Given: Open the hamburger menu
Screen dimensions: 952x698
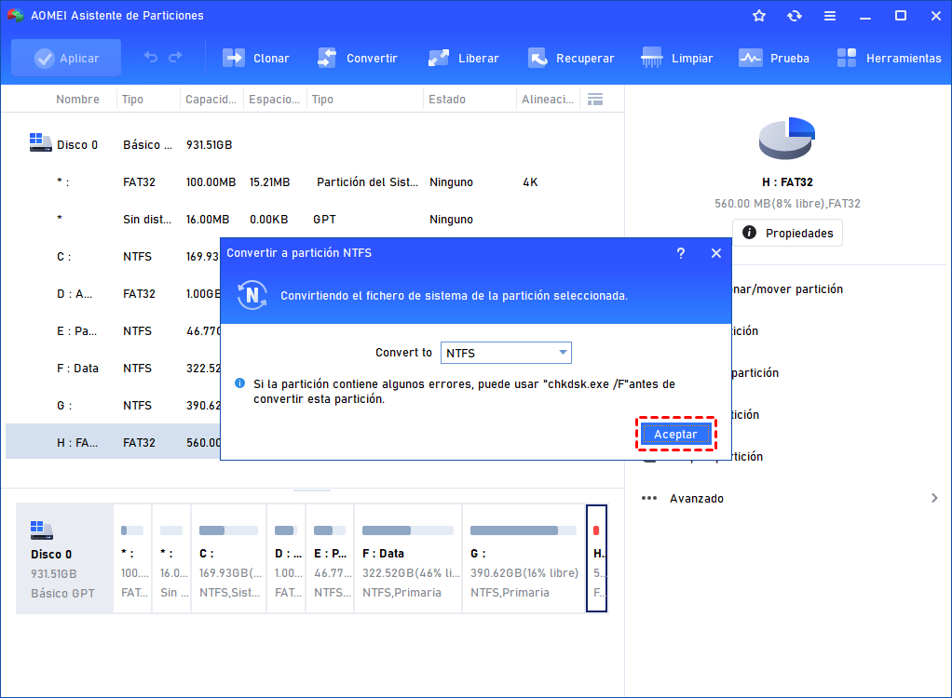Looking at the screenshot, I should (829, 15).
